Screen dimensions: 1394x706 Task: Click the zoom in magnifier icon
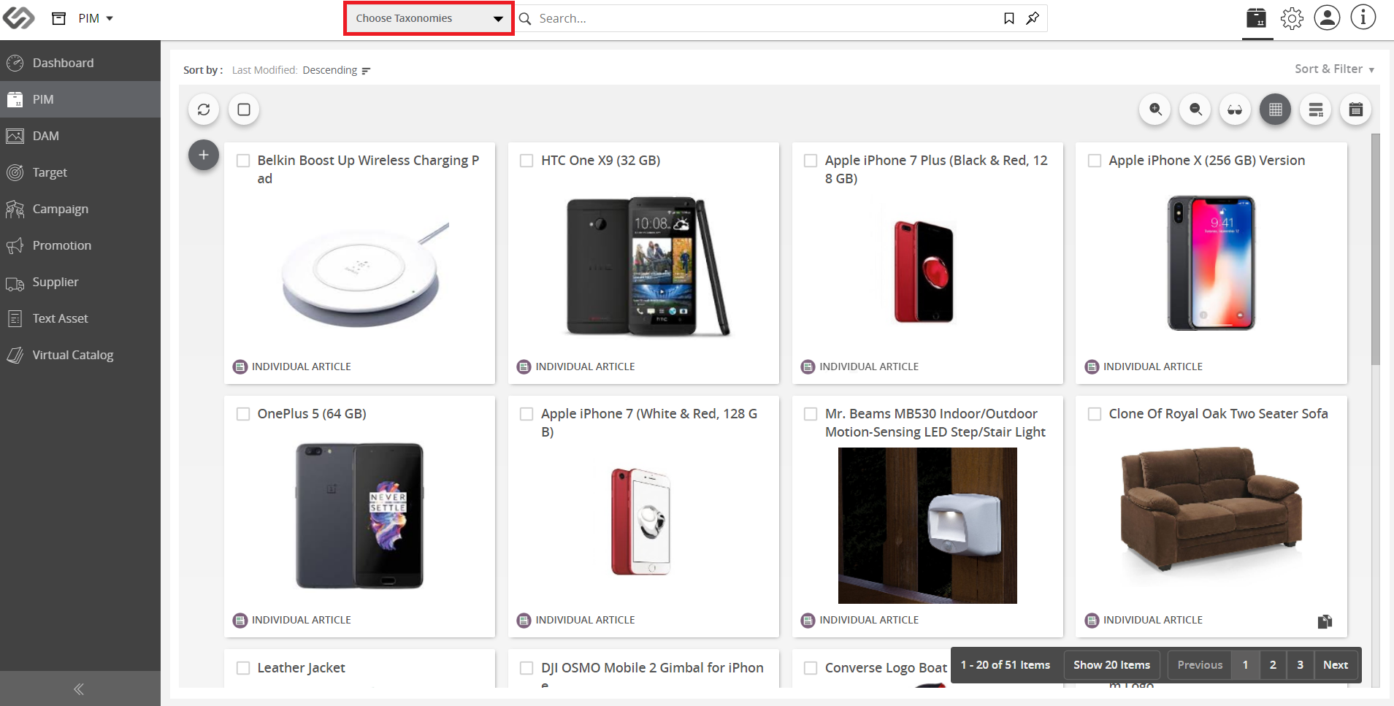1155,110
